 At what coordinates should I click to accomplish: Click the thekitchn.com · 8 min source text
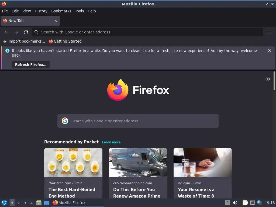[65, 183]
